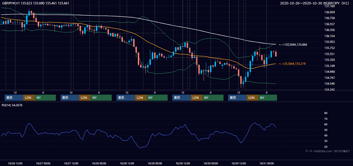The width and height of the screenshot is (353, 166).
Task: Click price axis label 134.747
Action: pos(330,78)
